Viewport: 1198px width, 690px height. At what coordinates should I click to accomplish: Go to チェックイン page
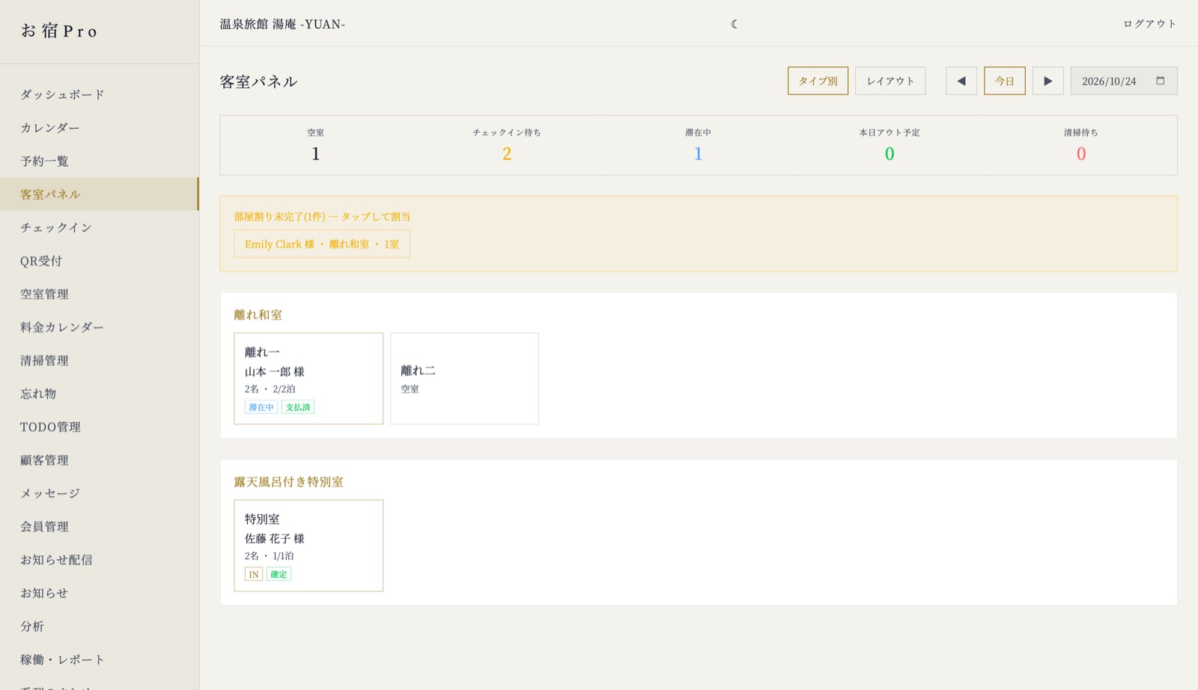tap(100, 228)
